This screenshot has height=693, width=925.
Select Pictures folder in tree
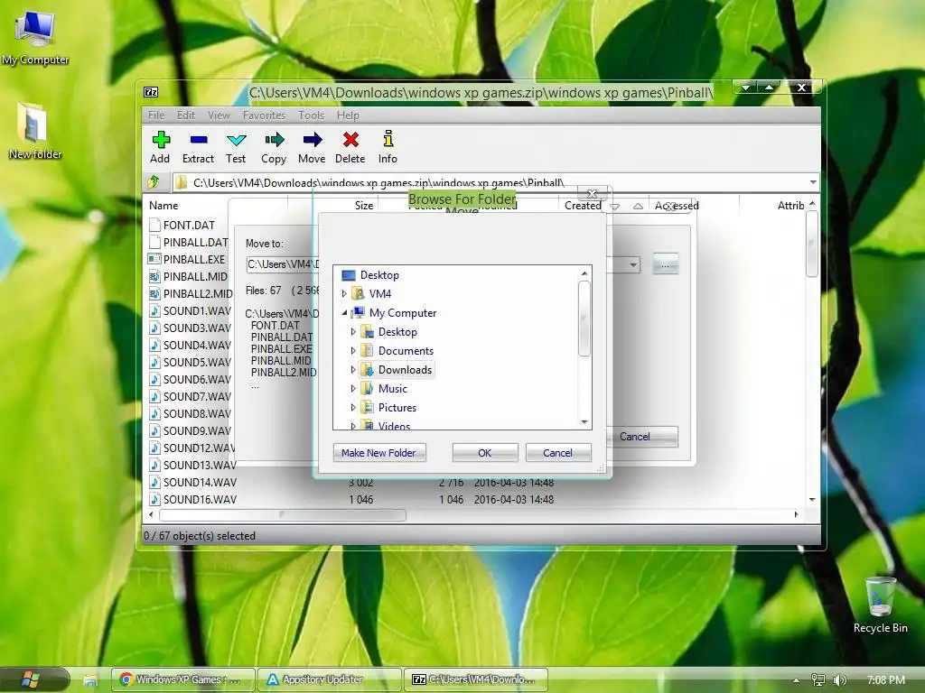[397, 407]
